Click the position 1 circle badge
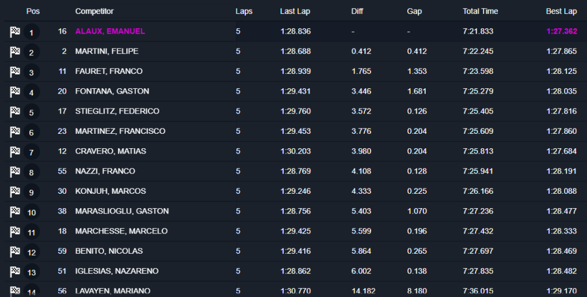The width and height of the screenshot is (587, 297). coord(31,32)
